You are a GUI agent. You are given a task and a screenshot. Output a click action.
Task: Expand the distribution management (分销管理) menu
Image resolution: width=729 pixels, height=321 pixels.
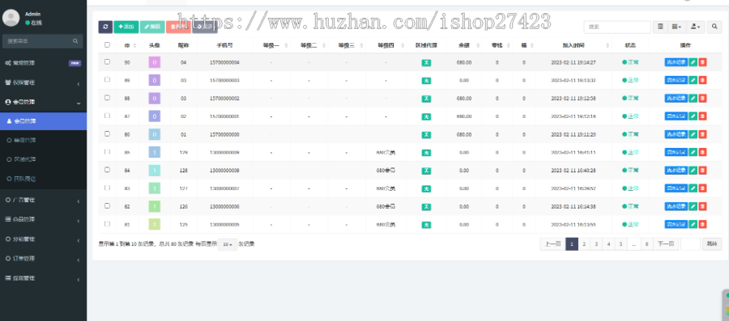(43, 239)
